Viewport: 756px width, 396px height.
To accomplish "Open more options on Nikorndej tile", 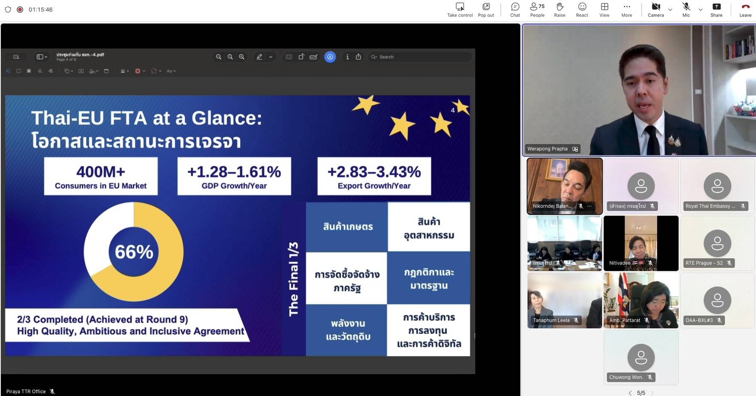I will (x=589, y=206).
